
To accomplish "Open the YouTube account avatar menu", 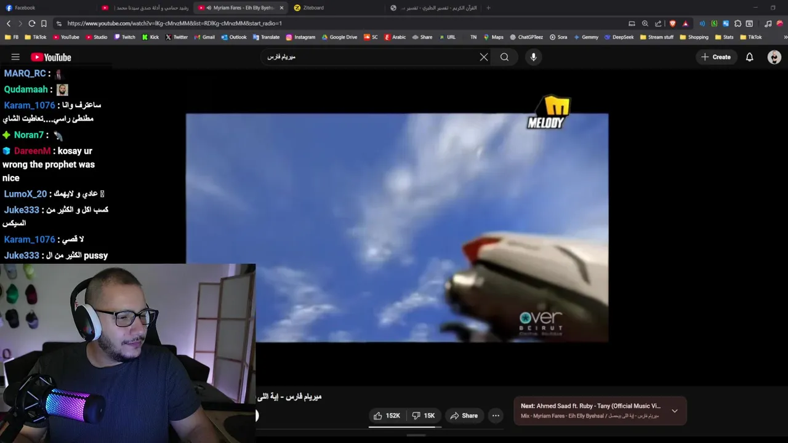I will (x=774, y=57).
